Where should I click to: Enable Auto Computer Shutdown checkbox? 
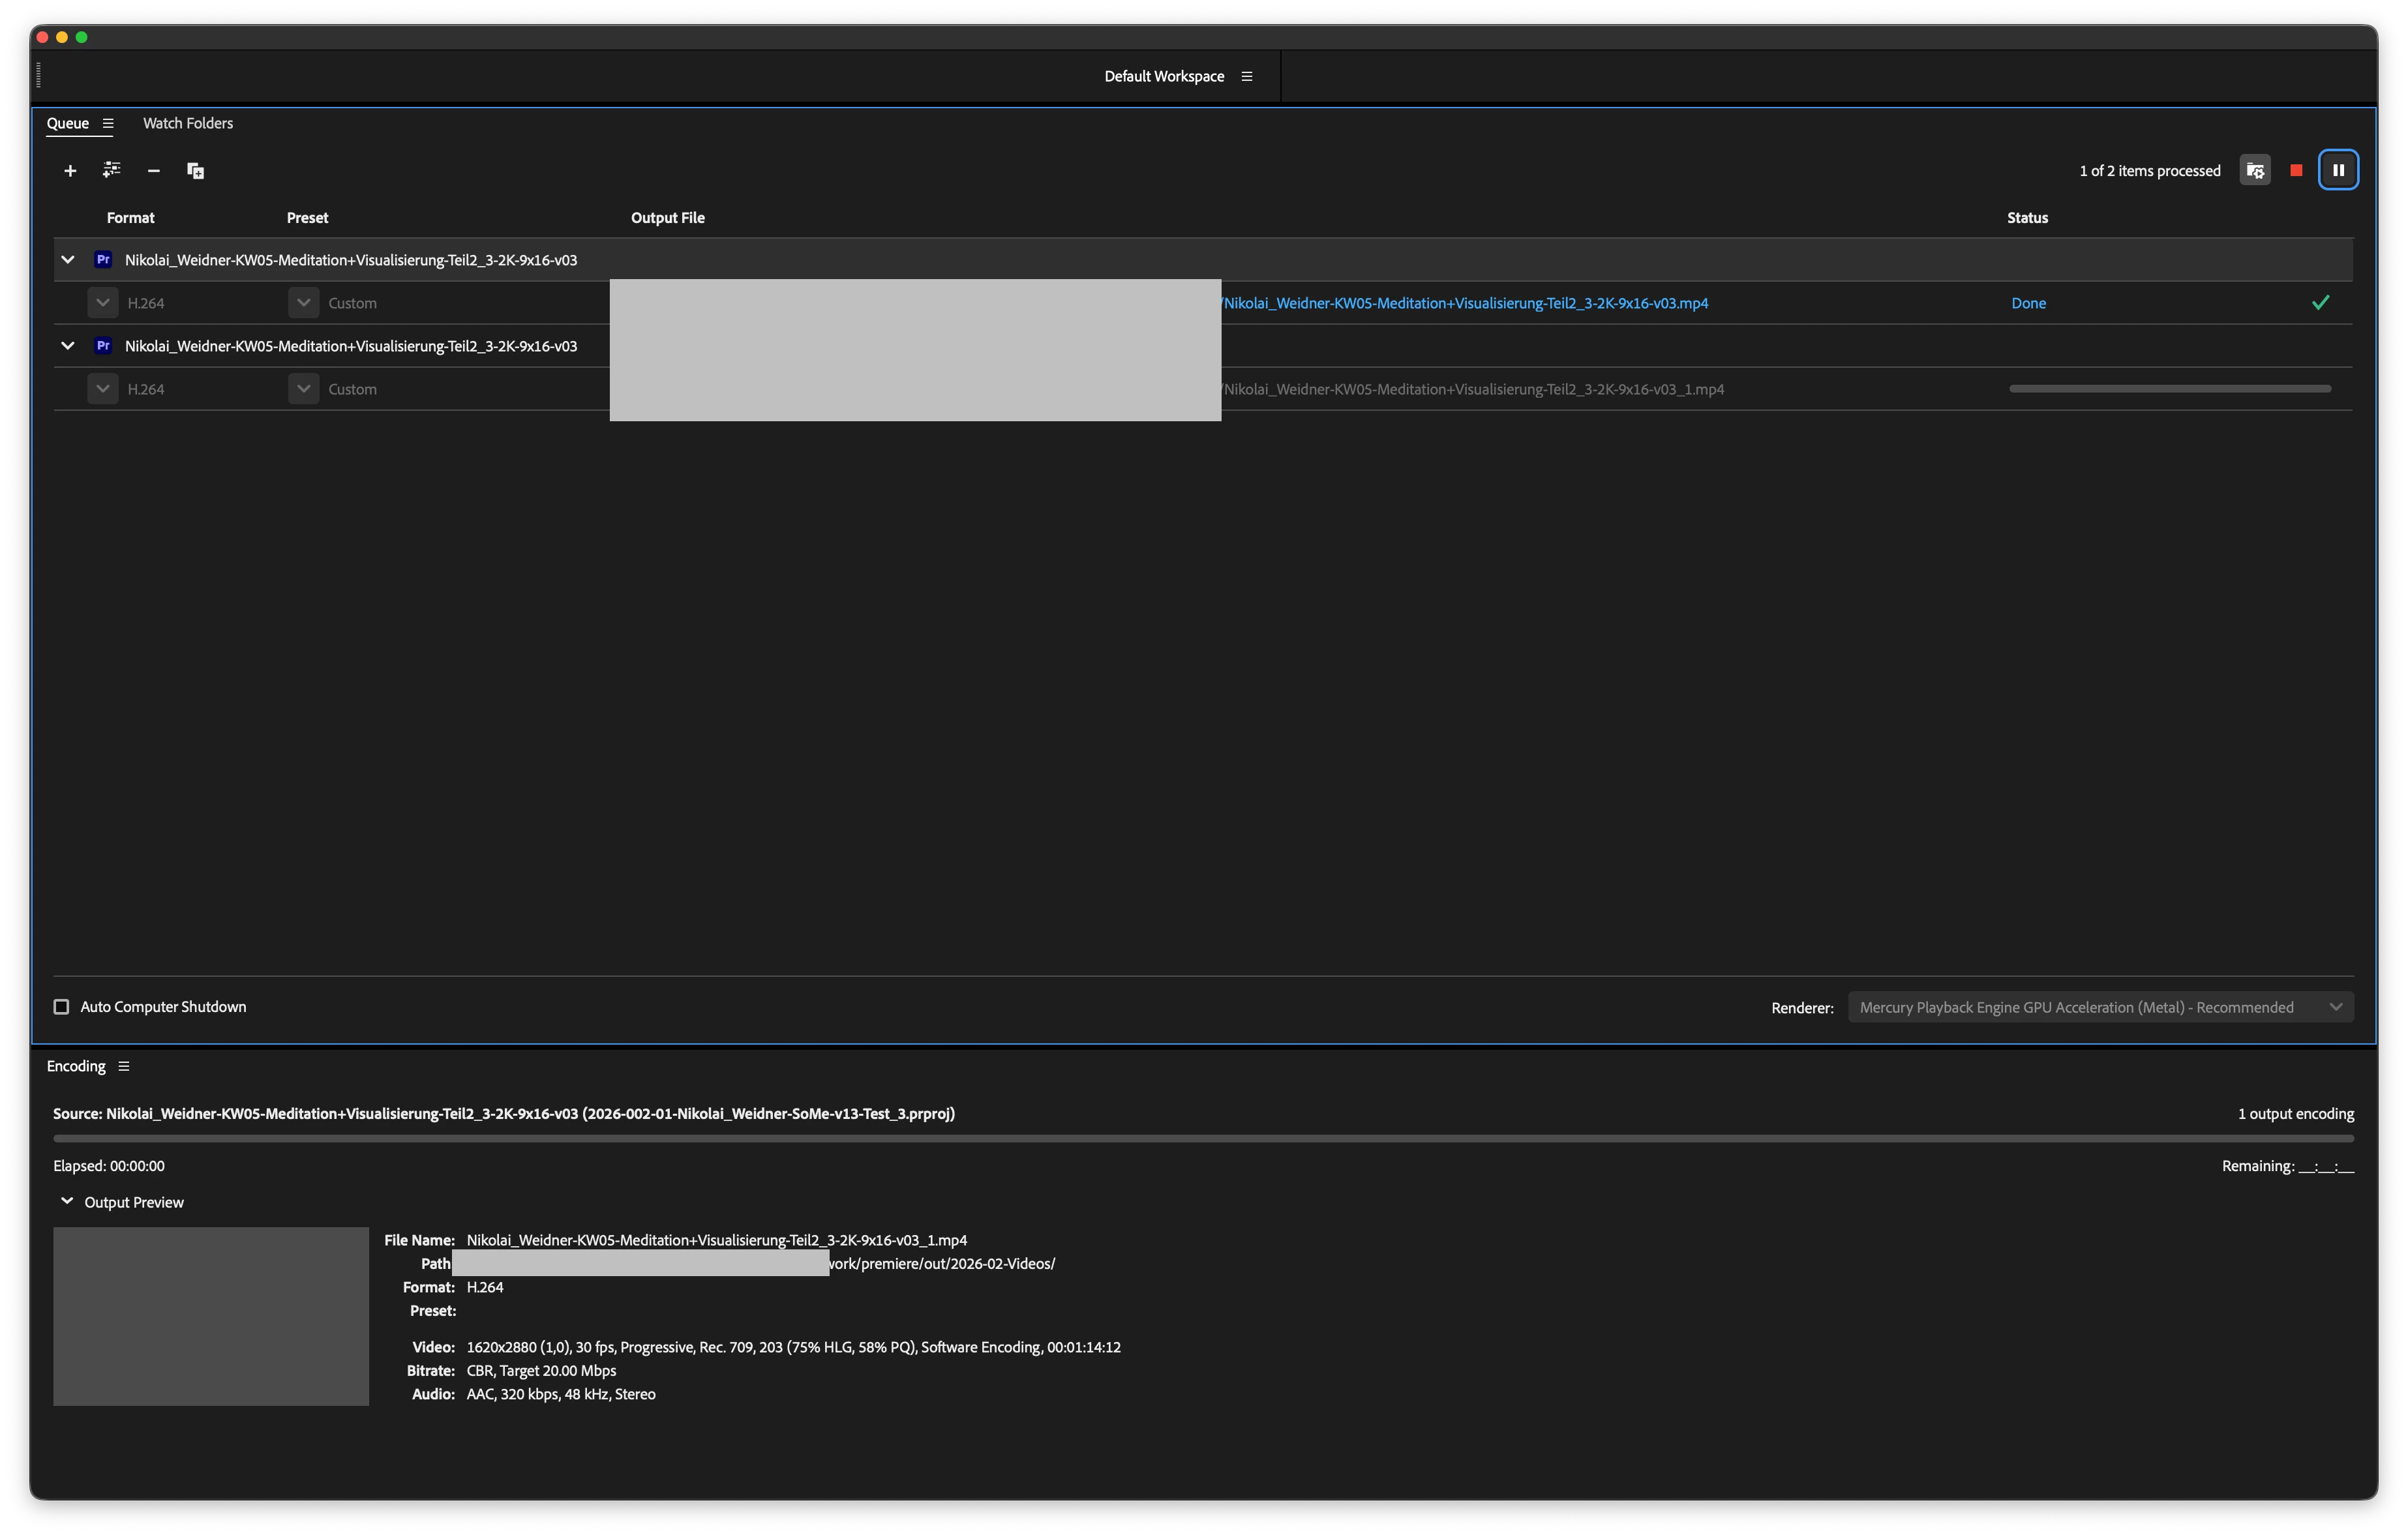[x=62, y=1007]
